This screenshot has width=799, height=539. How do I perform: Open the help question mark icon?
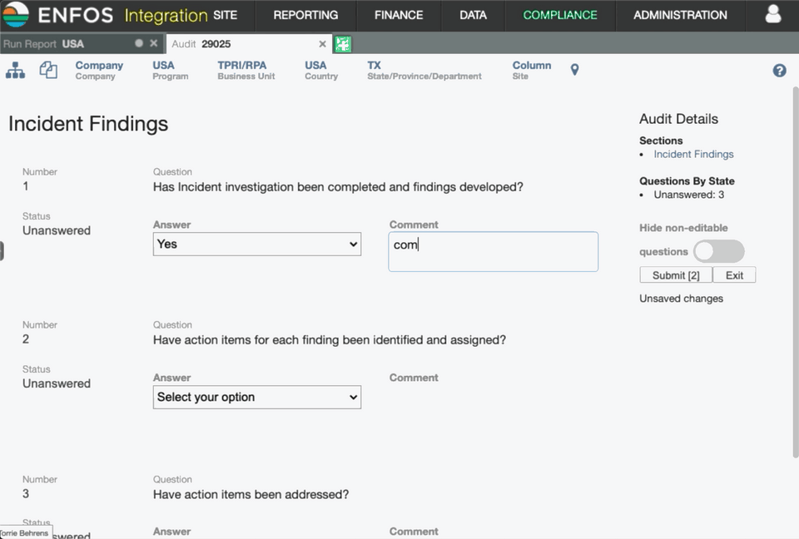click(x=779, y=71)
